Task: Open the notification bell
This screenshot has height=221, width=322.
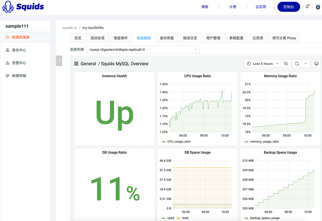Action: pyautogui.click(x=307, y=7)
